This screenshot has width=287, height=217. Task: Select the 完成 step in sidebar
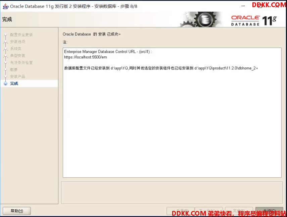coord(14,84)
